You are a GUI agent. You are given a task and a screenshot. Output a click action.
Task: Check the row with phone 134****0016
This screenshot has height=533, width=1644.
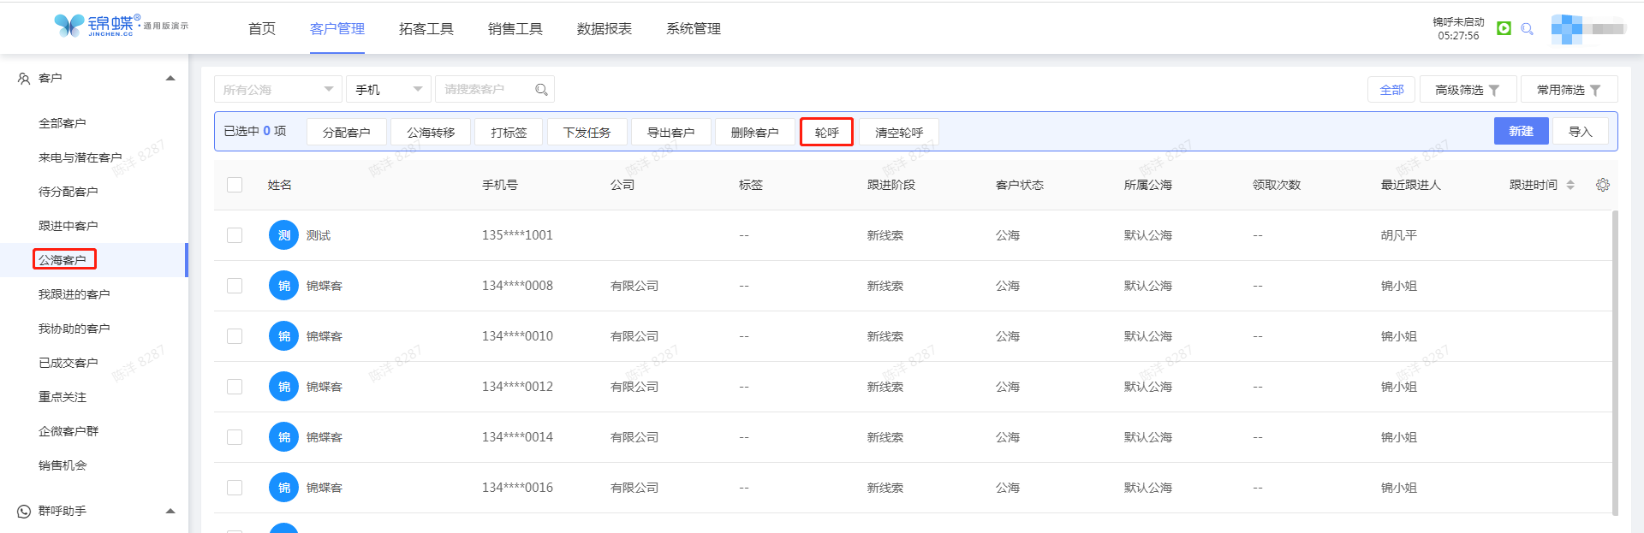[x=235, y=488]
